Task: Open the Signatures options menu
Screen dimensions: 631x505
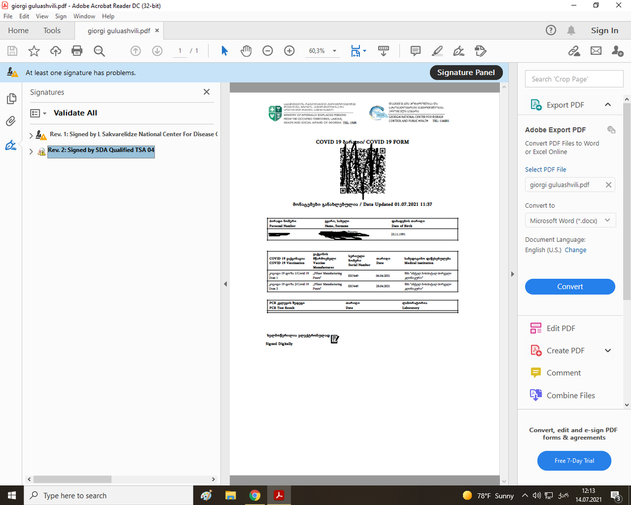Action: point(38,113)
